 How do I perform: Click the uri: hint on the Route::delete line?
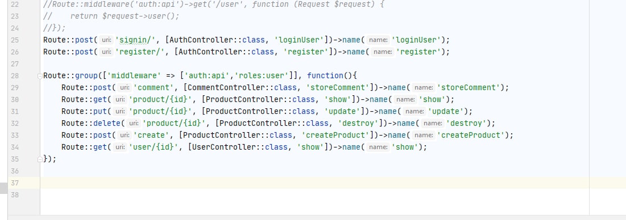(134, 124)
